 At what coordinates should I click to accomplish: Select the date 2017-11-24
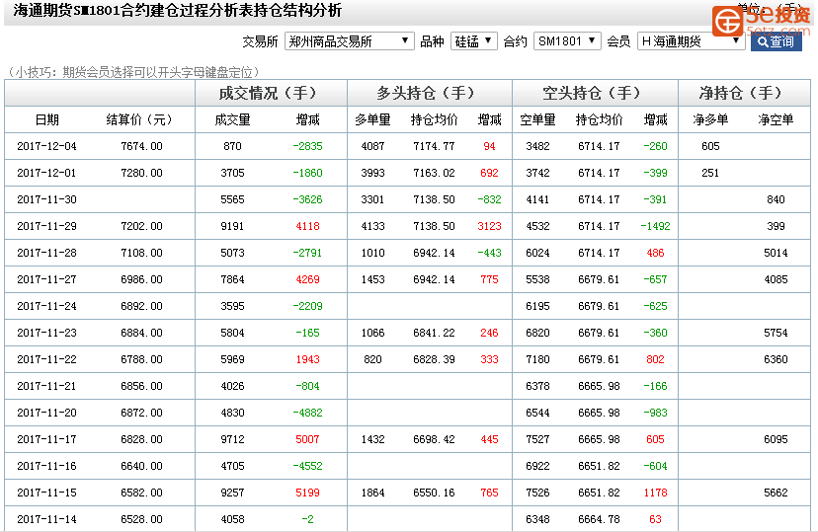tap(47, 306)
